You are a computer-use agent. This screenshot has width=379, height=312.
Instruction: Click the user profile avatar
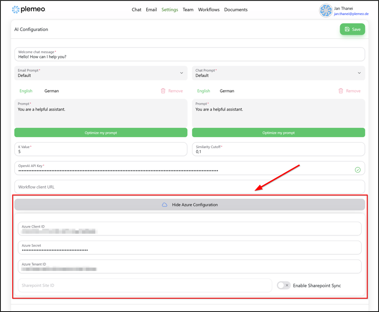[x=325, y=10]
